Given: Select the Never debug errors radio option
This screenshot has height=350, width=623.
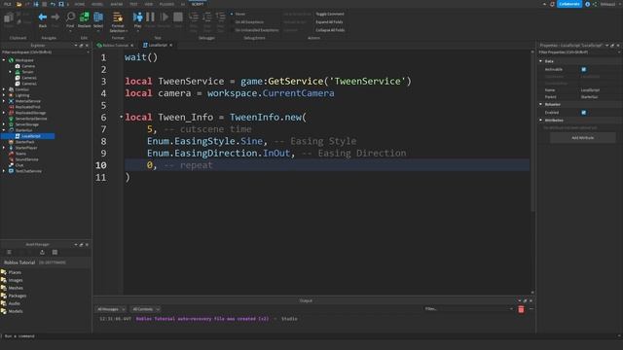Looking at the screenshot, I should pyautogui.click(x=238, y=14).
